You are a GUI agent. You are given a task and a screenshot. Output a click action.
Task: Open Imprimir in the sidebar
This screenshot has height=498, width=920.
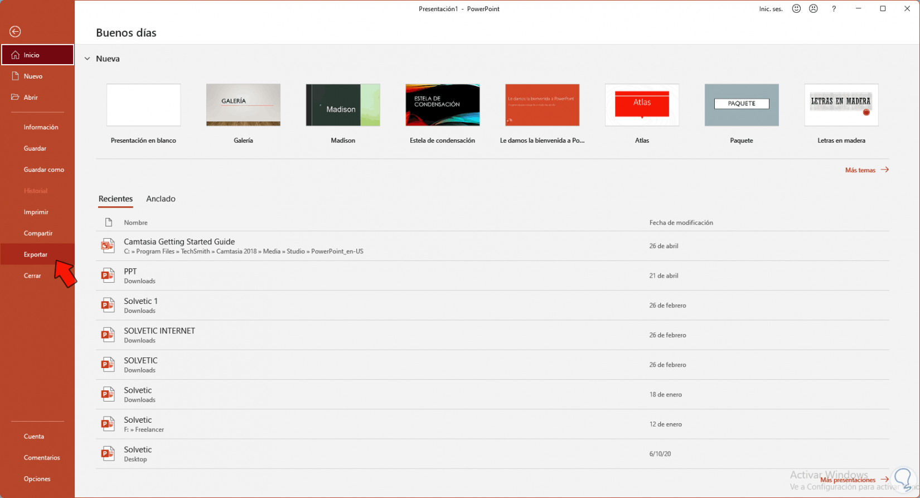pyautogui.click(x=36, y=212)
